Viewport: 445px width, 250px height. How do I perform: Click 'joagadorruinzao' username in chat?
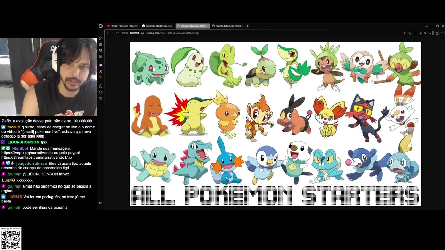tap(31, 164)
